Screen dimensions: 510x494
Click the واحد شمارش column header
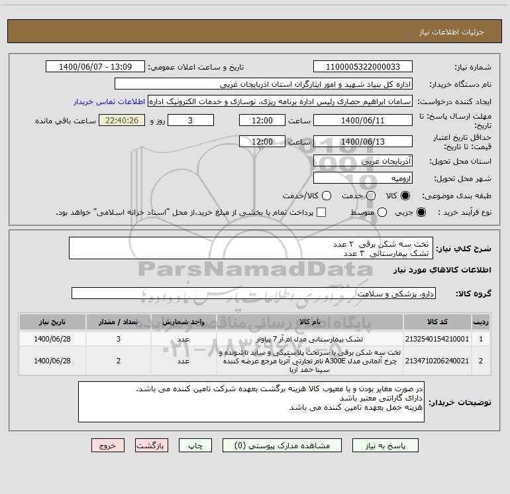183,322
